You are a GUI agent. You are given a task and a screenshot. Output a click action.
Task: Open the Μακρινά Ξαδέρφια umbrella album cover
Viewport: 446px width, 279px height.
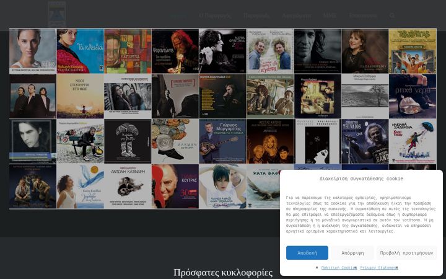[x=413, y=141]
